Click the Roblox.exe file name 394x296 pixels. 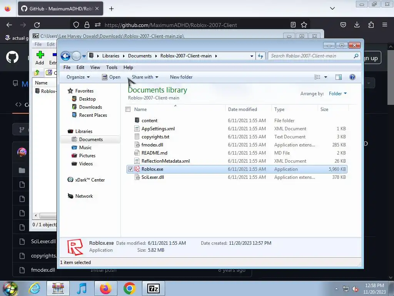pos(152,169)
